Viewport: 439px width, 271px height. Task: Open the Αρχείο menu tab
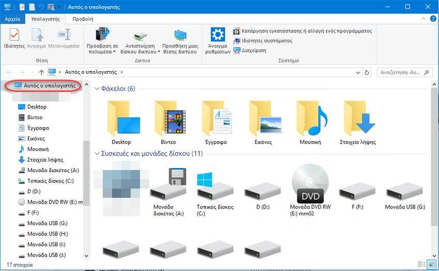tap(12, 19)
